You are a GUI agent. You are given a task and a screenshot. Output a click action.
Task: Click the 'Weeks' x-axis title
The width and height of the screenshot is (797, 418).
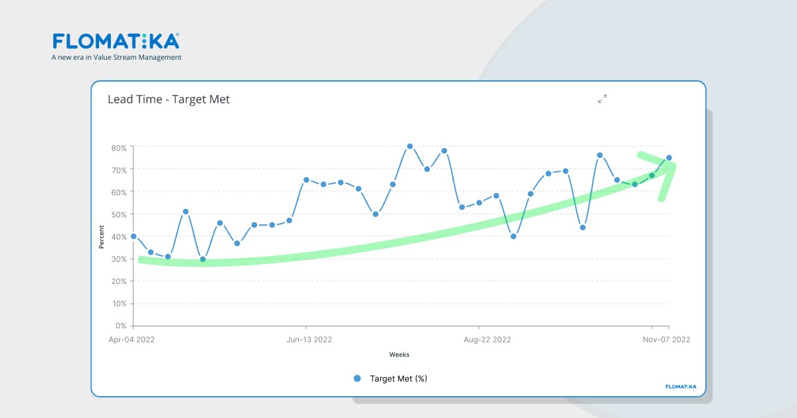click(x=399, y=354)
